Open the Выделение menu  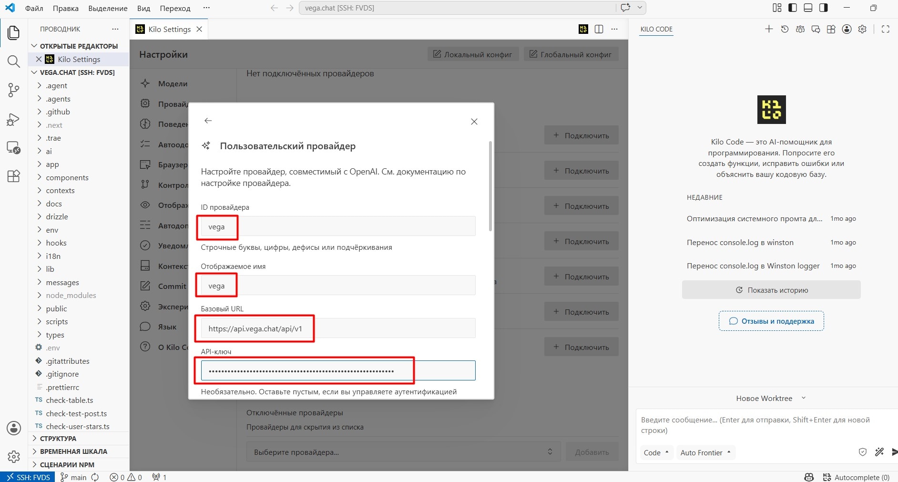tap(108, 8)
